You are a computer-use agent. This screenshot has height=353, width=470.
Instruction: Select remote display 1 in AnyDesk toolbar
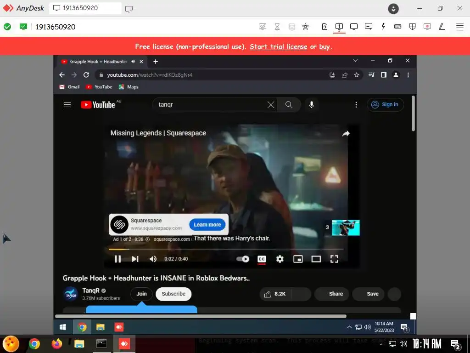pos(339,27)
